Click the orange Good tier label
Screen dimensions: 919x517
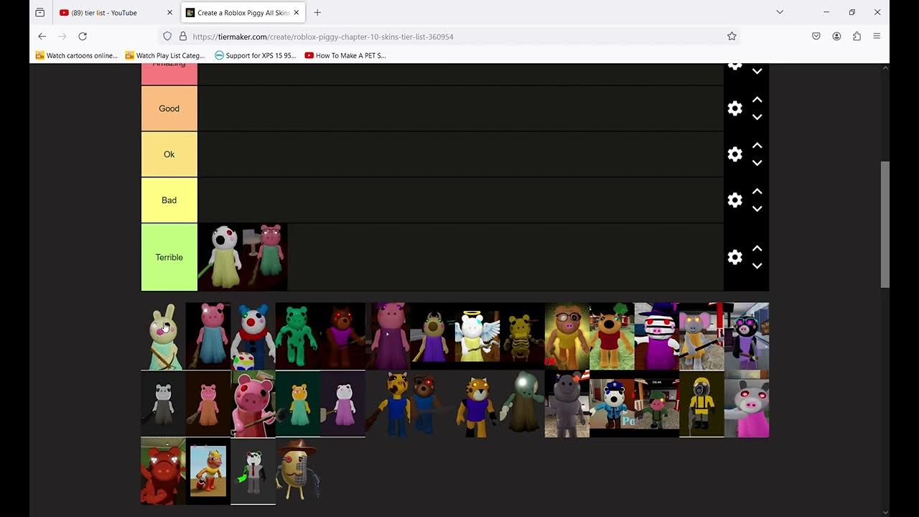[x=169, y=108]
